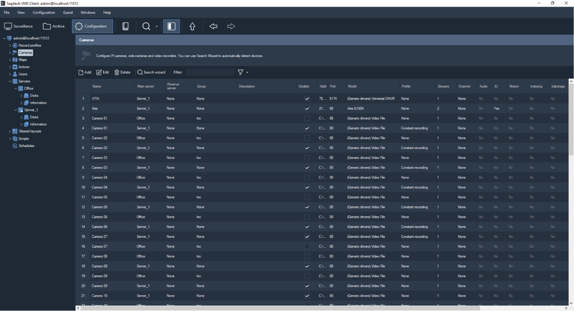
Task: Go forward with the right arrow icon
Action: [x=231, y=27]
